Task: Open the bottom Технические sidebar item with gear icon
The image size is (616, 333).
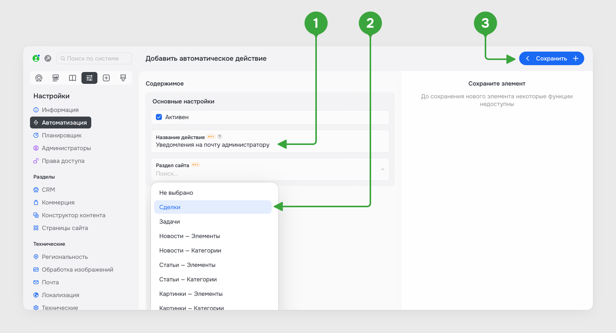Action: [x=56, y=307]
